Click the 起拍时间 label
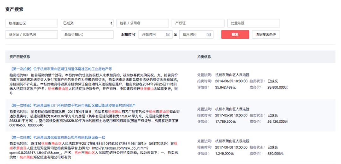Viewport: 341px width, 164px height. pos(129,34)
